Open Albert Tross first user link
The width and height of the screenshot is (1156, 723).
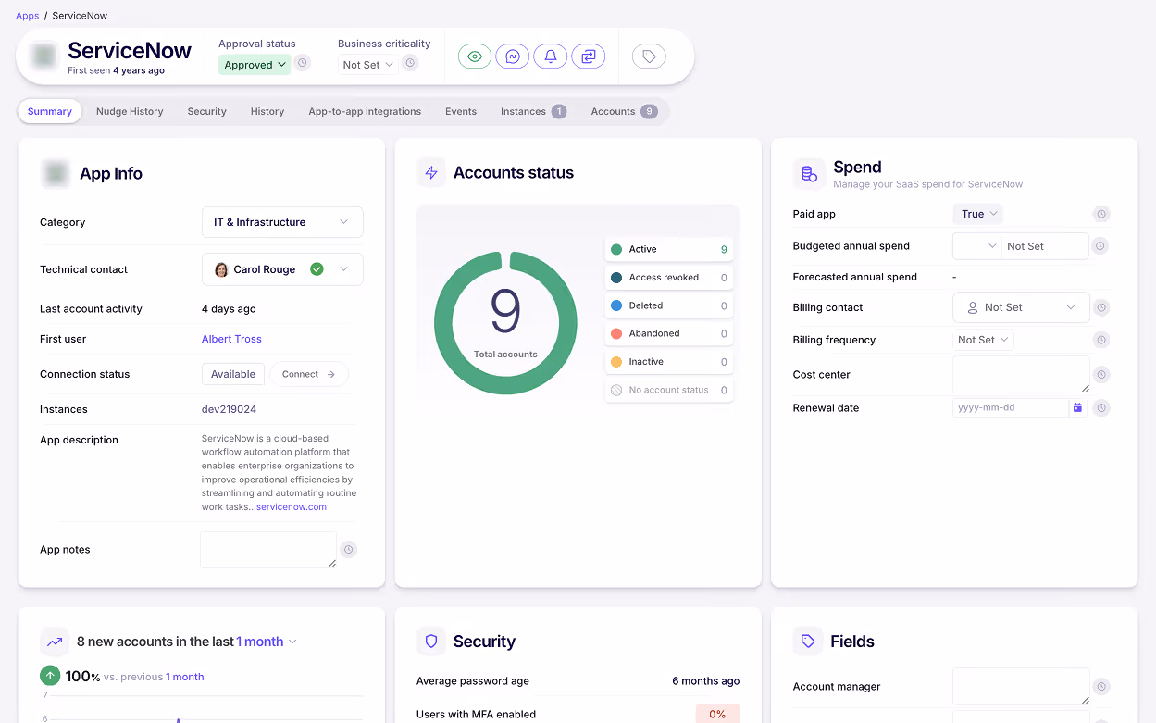coord(231,339)
